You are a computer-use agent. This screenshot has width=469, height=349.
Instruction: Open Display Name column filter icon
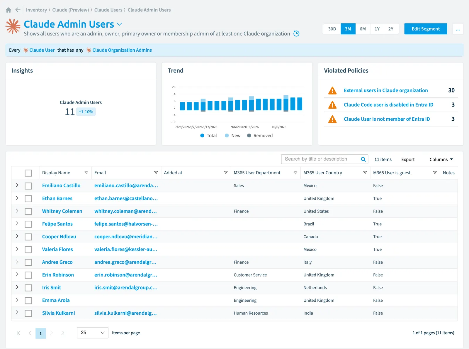click(86, 173)
